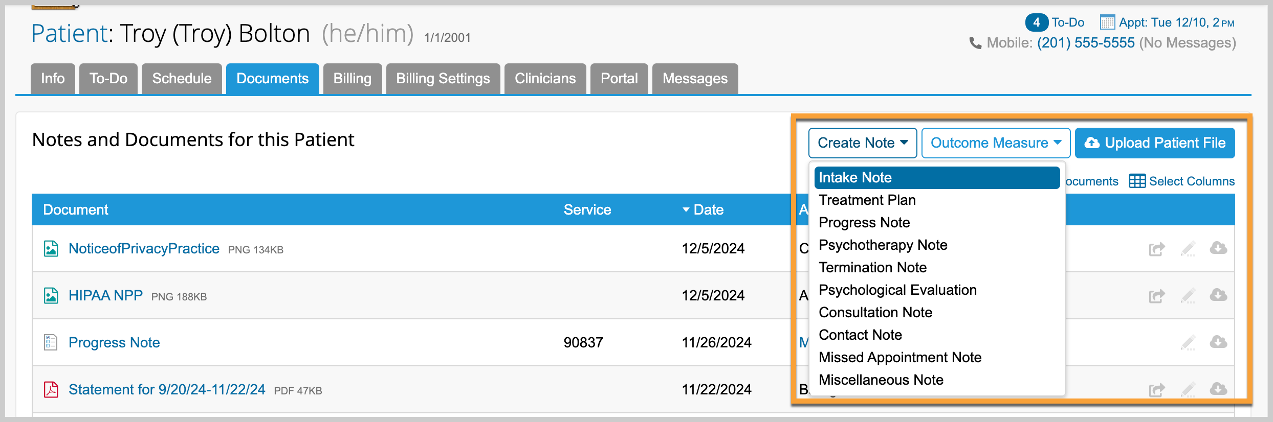1273x422 pixels.
Task: Click the image file icon beside HIPAA NPP
Action: (x=51, y=296)
